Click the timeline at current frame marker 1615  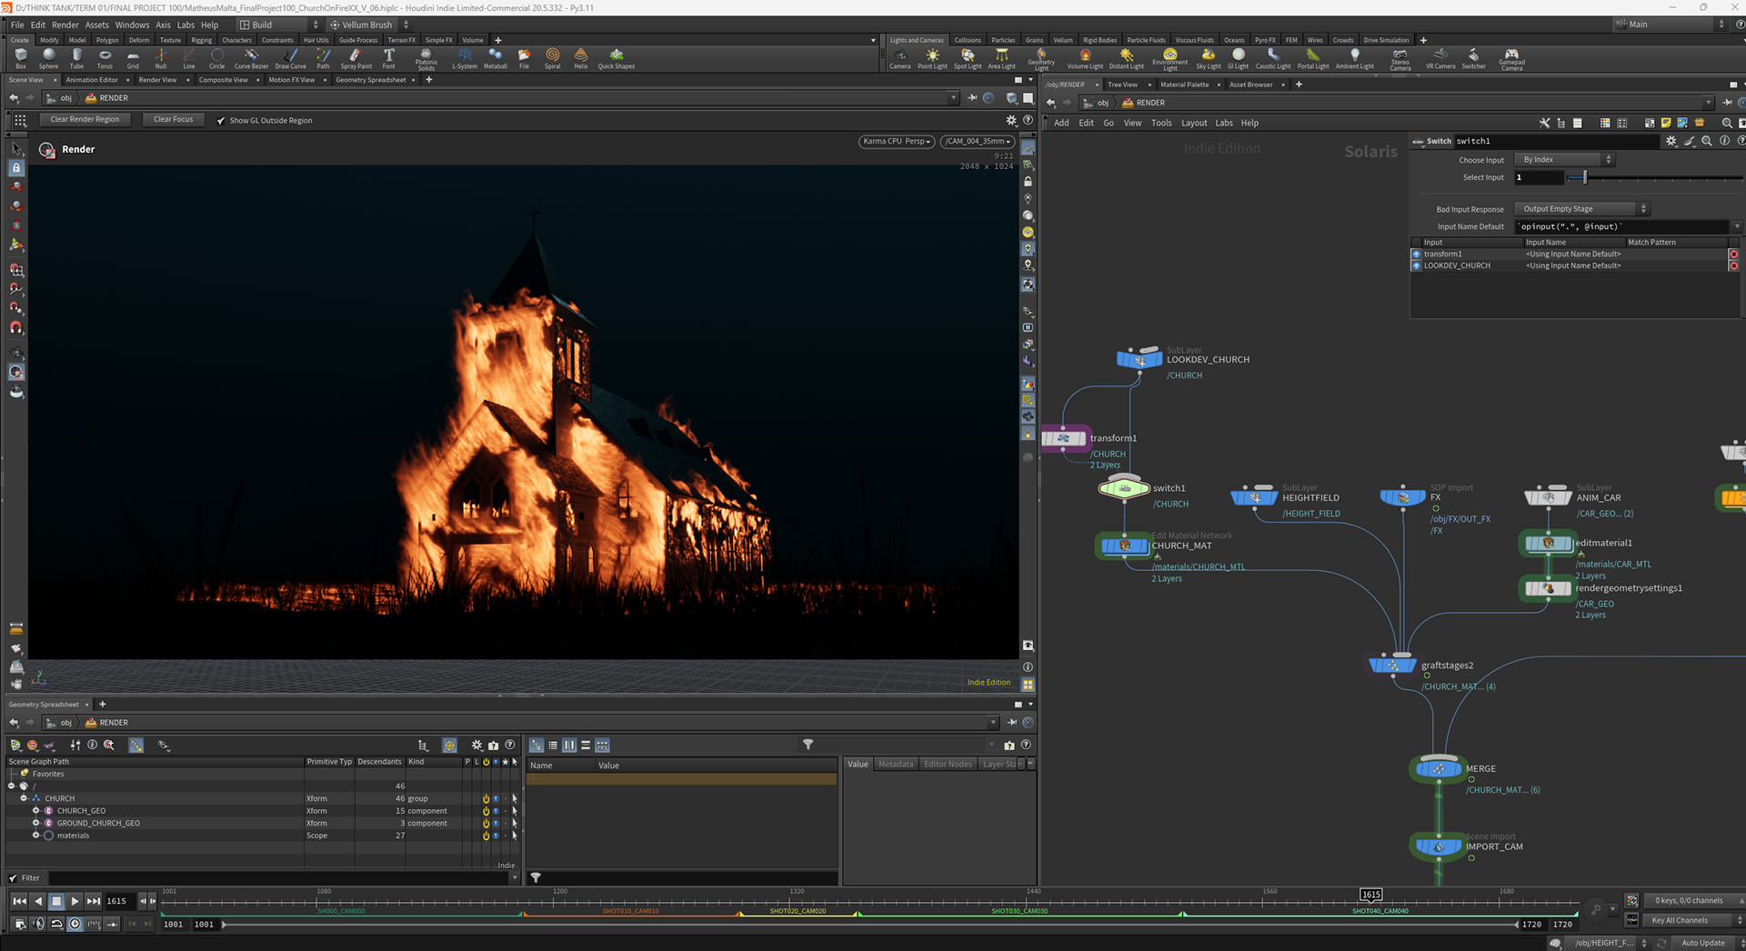tap(1370, 895)
